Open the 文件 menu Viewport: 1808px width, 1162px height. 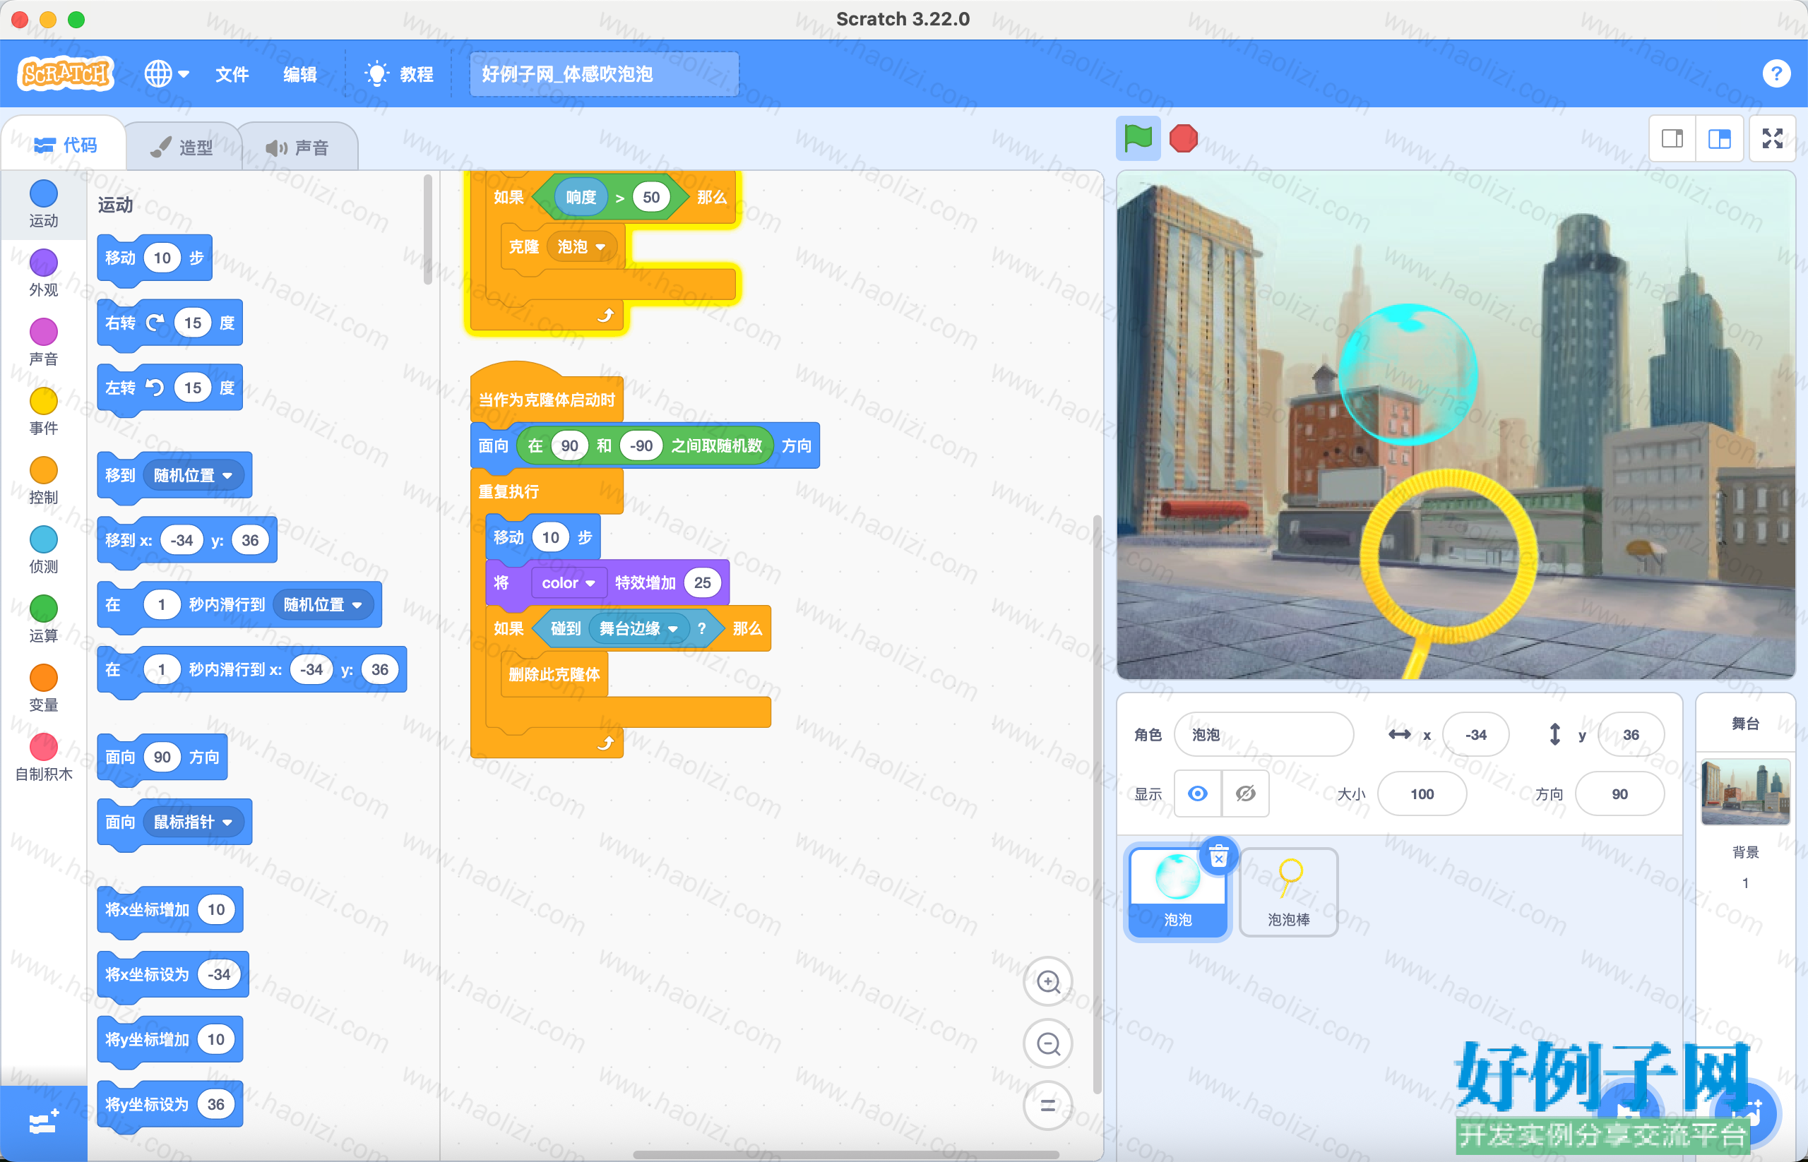coord(232,74)
